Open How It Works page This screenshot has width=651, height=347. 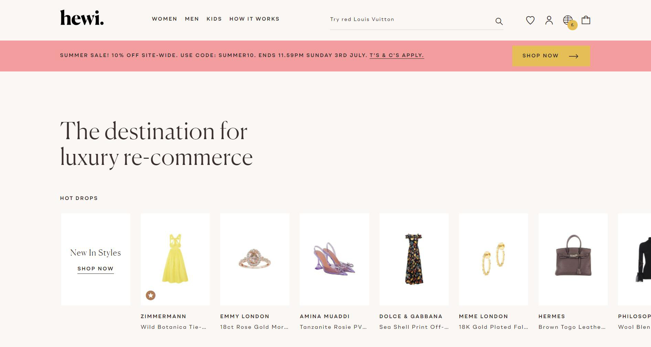(x=254, y=19)
